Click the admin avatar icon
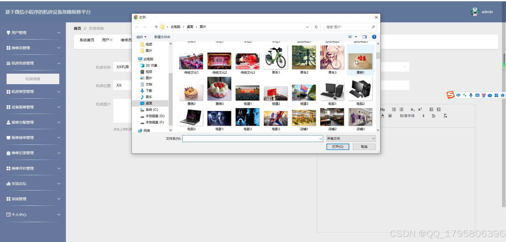506x242 pixels. tap(475, 12)
